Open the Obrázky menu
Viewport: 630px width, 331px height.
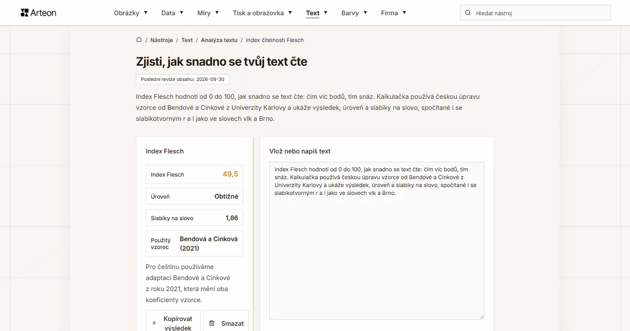tap(126, 13)
